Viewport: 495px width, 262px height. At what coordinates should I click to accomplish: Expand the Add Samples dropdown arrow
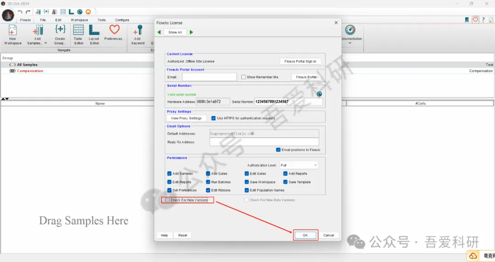45,43
